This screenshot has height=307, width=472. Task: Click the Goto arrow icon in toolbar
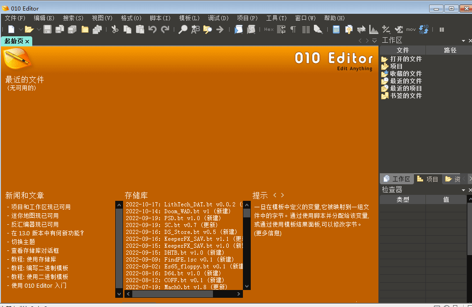(x=220, y=29)
